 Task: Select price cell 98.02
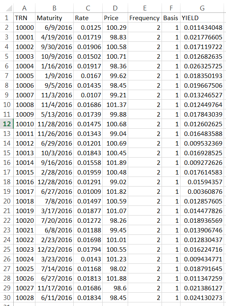[115, 269]
